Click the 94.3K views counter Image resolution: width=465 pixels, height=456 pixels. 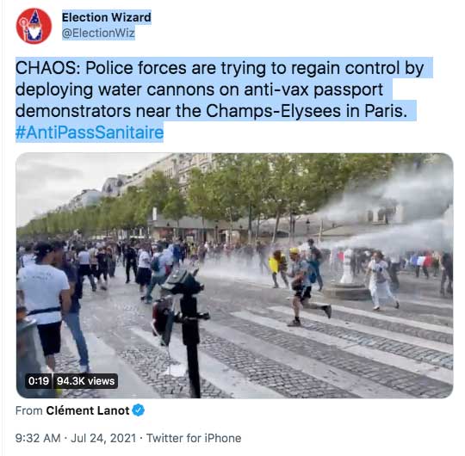pyautogui.click(x=85, y=381)
